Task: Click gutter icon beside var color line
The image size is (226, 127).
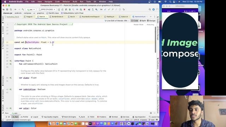Action: point(11,108)
